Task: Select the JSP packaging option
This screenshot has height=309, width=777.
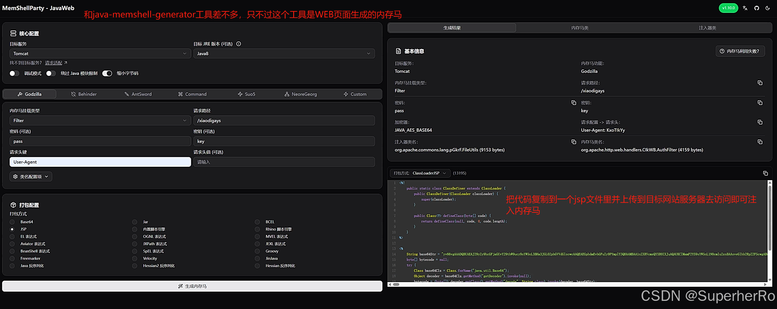Action: (12, 229)
